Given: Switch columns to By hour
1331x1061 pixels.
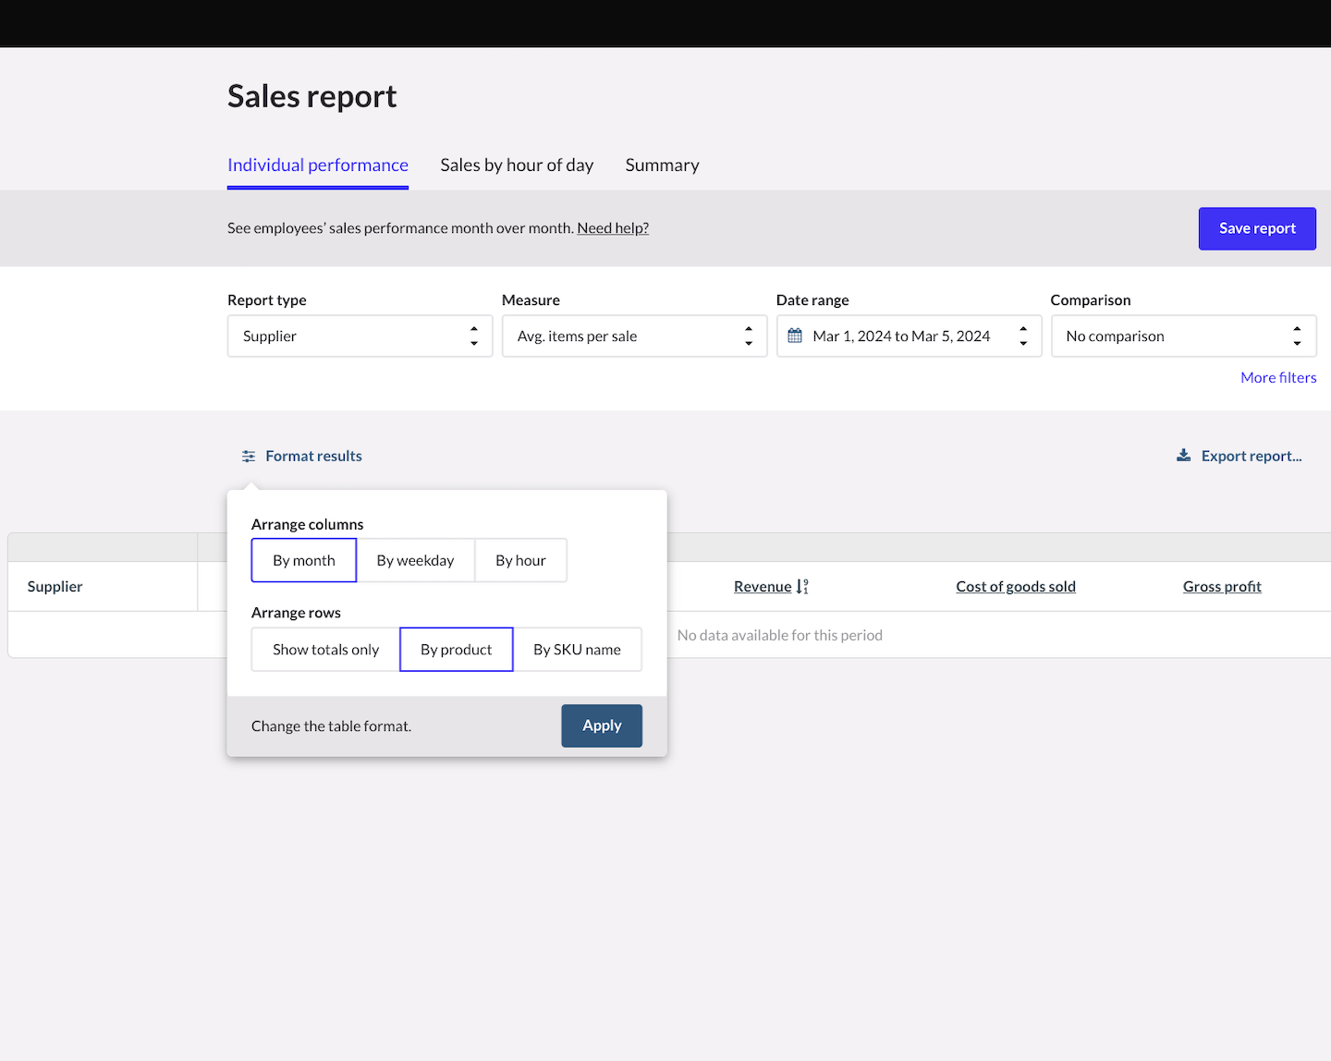Looking at the screenshot, I should [520, 561].
